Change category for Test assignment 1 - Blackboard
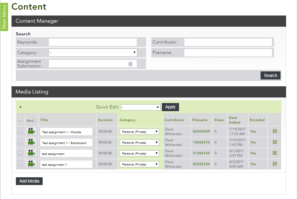This screenshot has height=199, width=297. 139,142
